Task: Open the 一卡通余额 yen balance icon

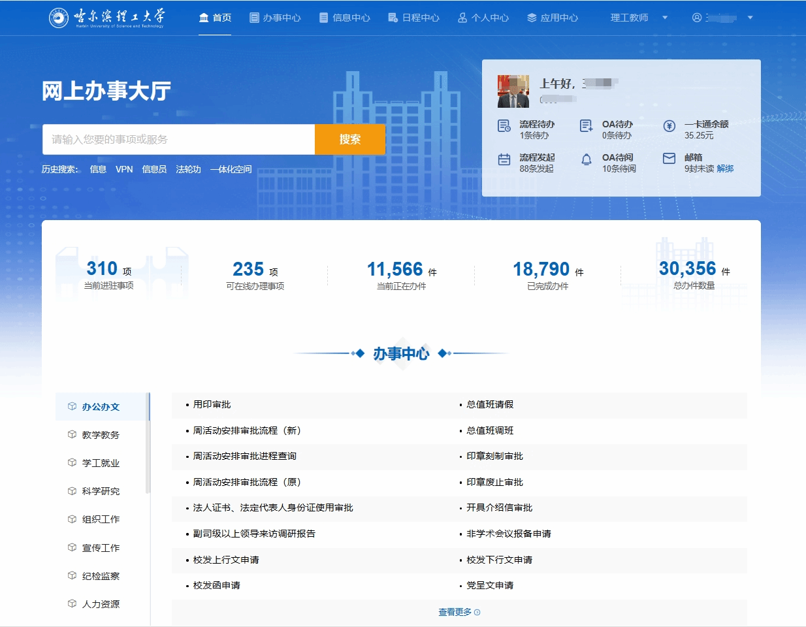Action: click(x=669, y=126)
